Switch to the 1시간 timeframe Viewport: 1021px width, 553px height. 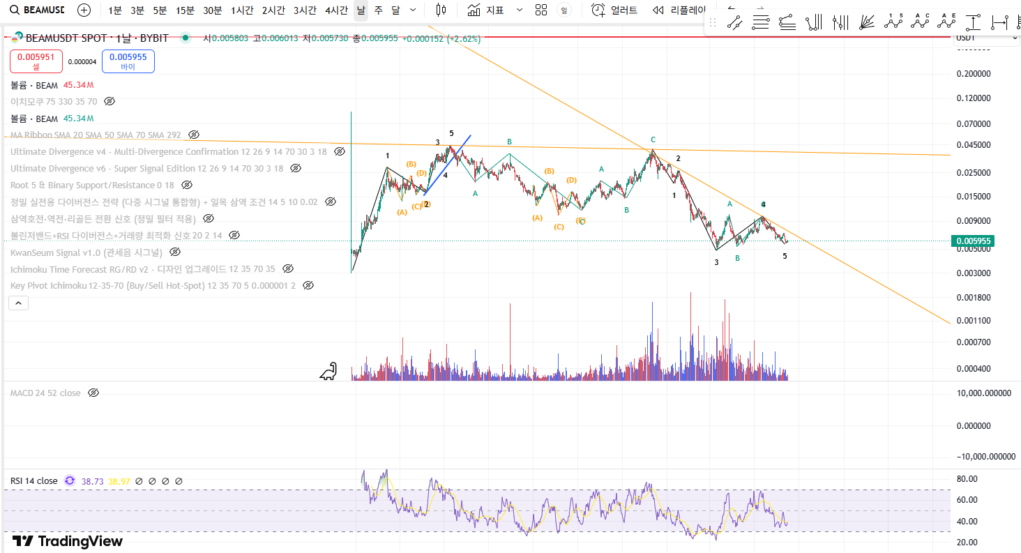(242, 10)
